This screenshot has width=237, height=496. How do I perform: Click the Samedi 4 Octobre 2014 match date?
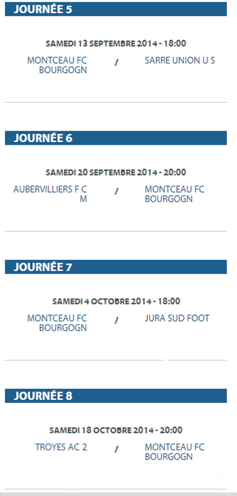(x=116, y=301)
